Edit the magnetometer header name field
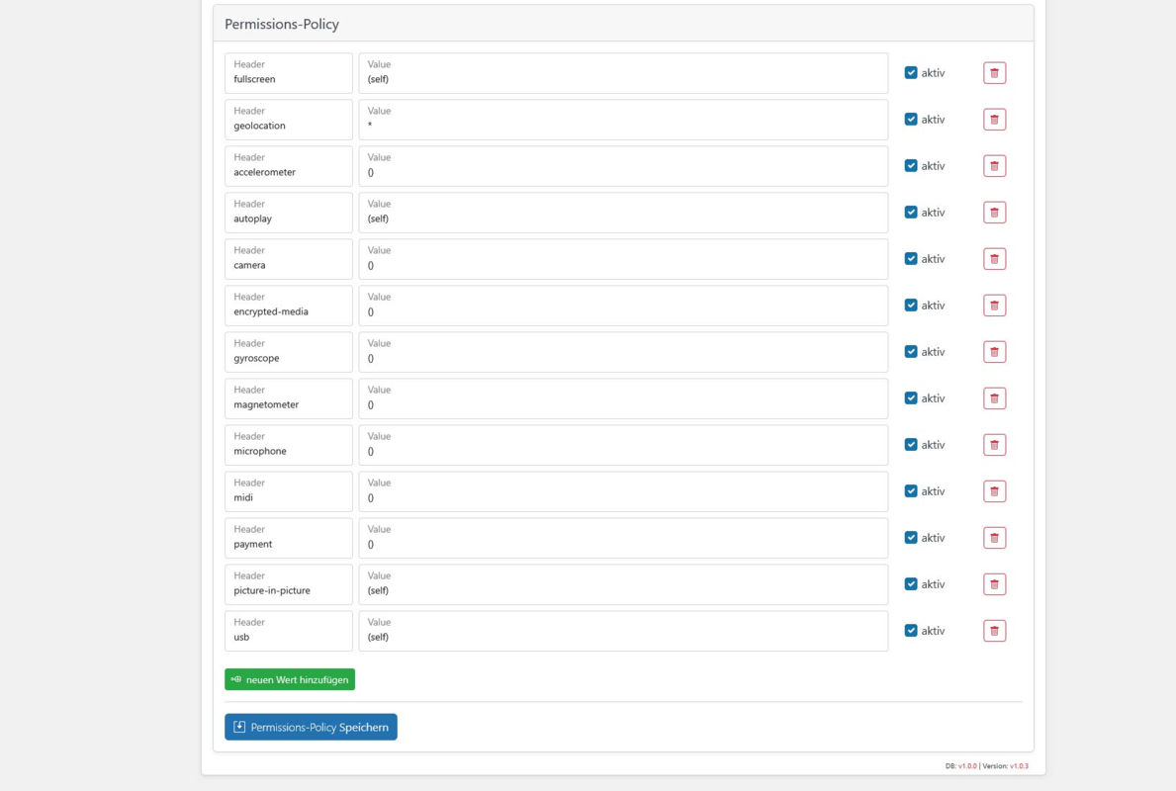 point(289,398)
